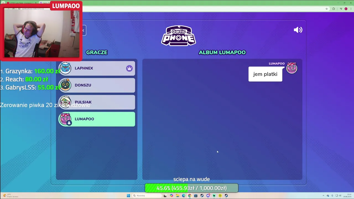The height and width of the screenshot is (199, 354).
Task: Select player PULSIAK in the players list
Action: tap(97, 102)
